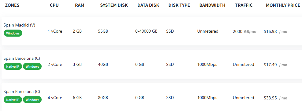Click the DATA DISK column header

pyautogui.click(x=148, y=5)
